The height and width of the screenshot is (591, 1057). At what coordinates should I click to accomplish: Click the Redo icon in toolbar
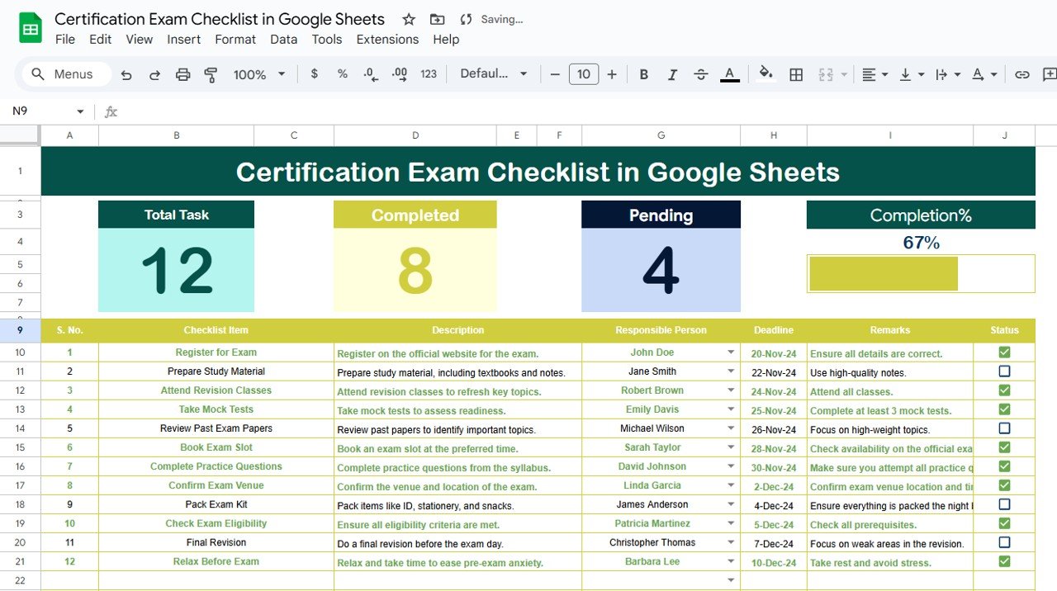[154, 74]
